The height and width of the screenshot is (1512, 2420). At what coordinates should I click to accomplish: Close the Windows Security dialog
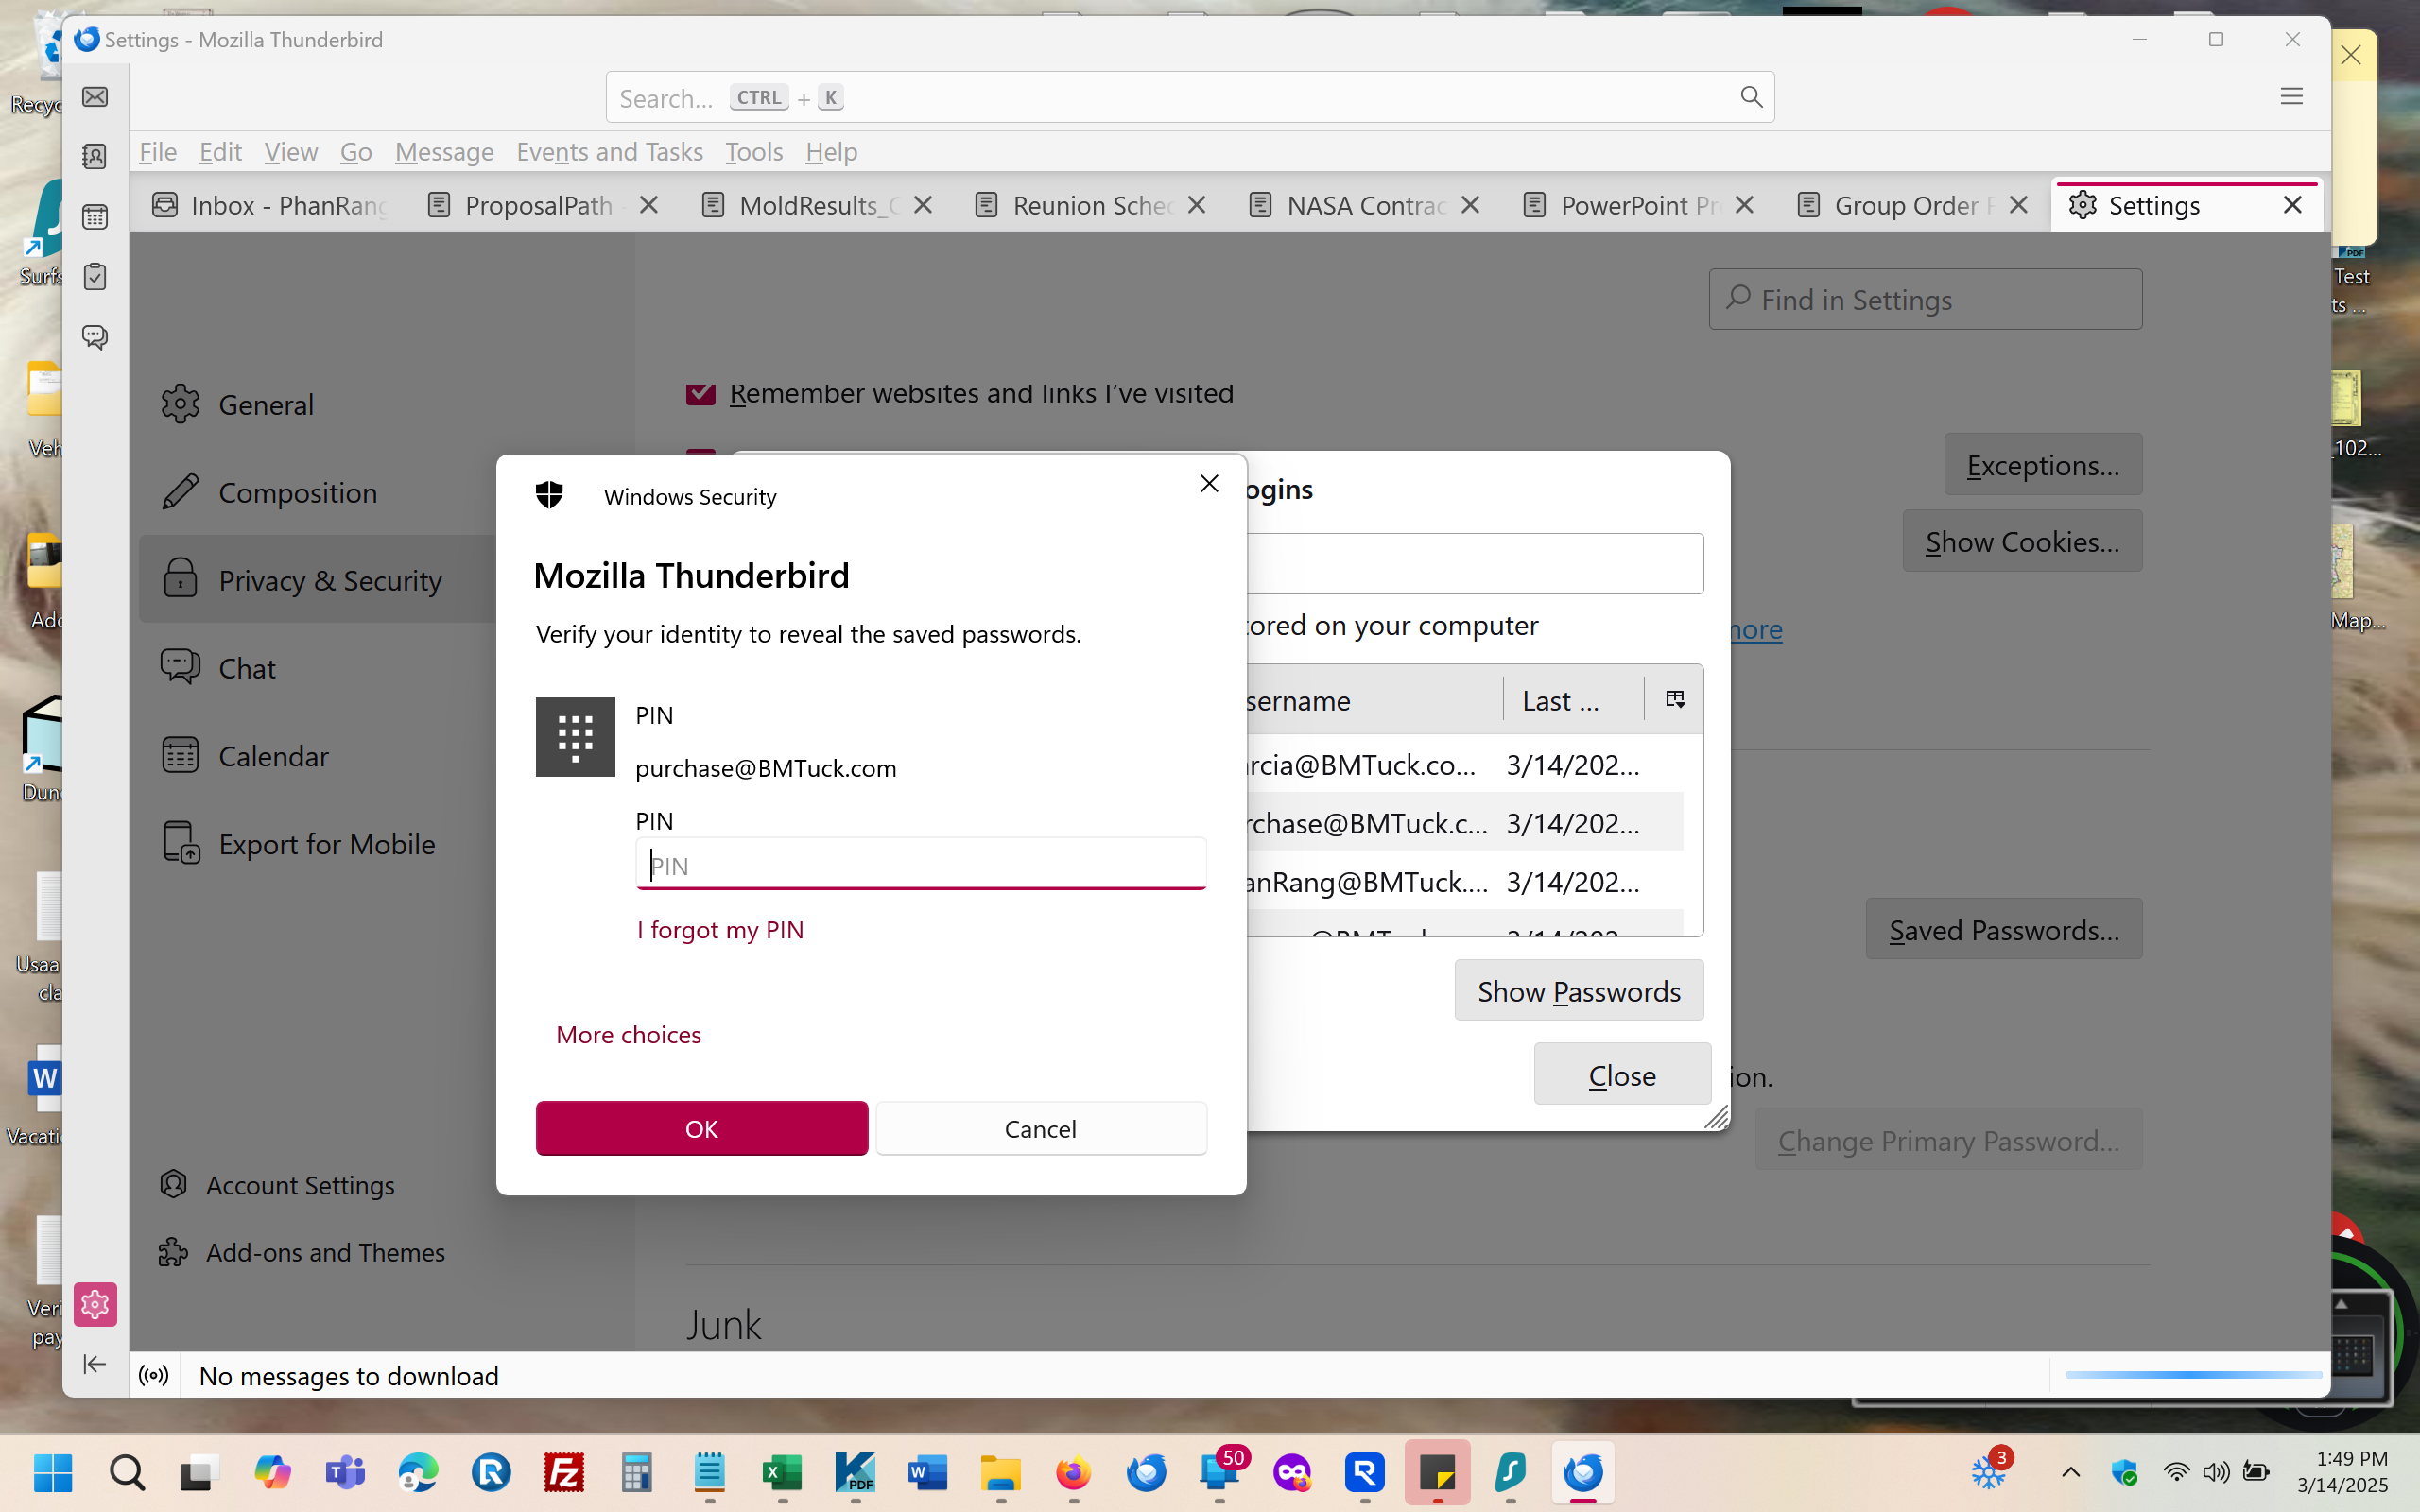pyautogui.click(x=1209, y=484)
